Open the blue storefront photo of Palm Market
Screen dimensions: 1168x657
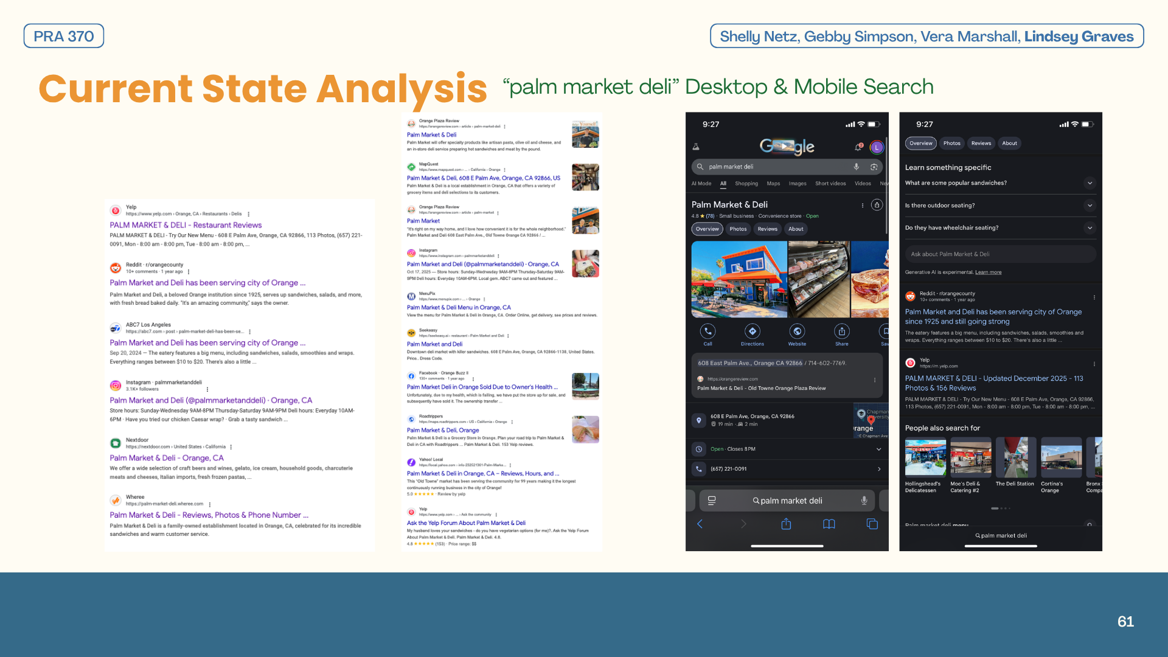pos(739,279)
